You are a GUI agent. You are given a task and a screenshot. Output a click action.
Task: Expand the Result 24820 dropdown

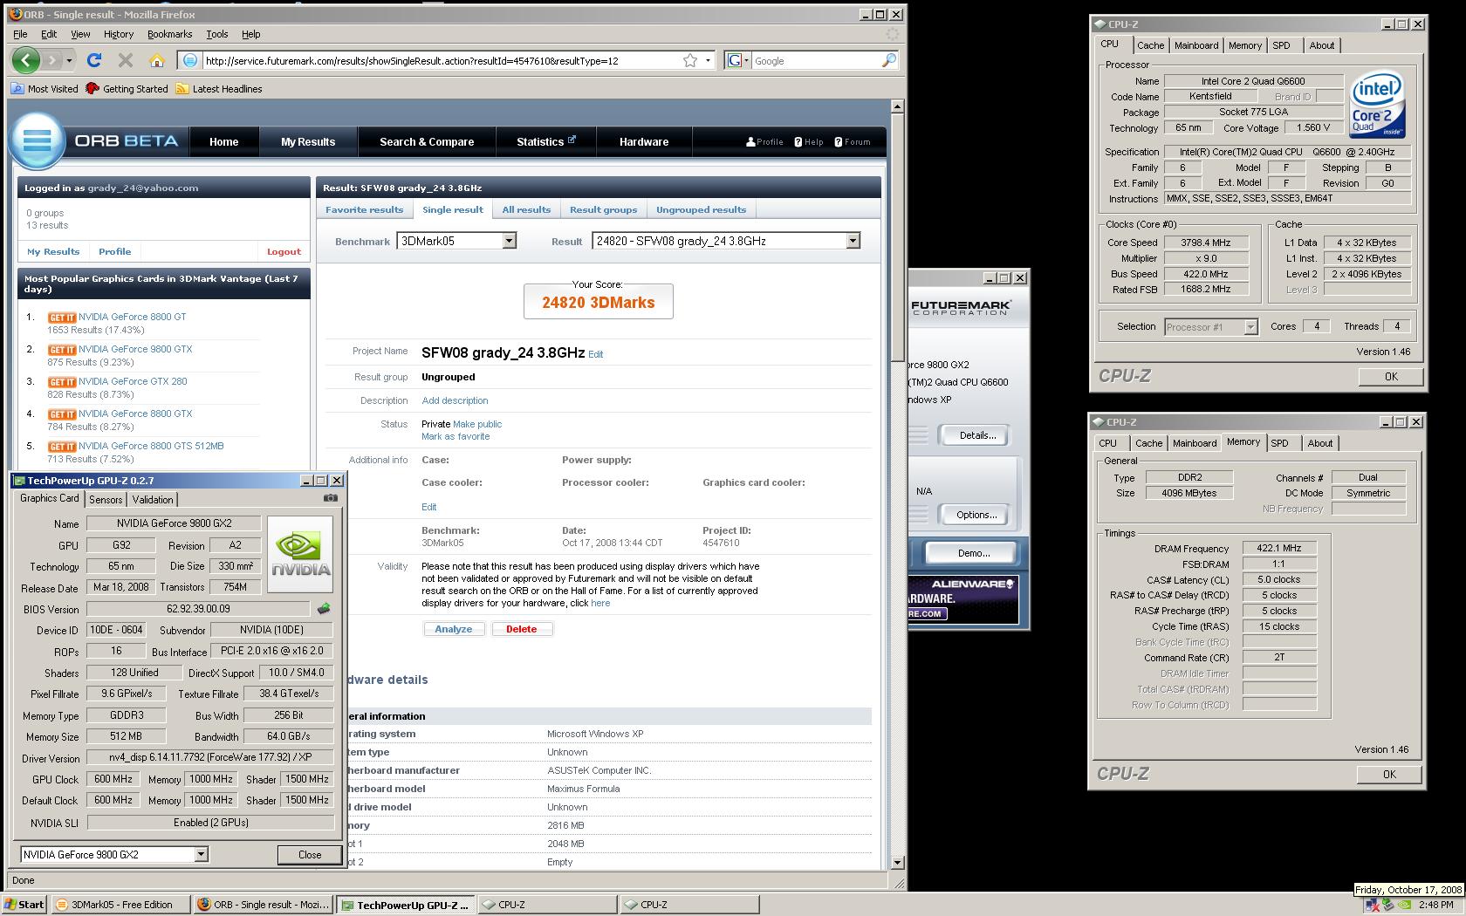coord(853,241)
